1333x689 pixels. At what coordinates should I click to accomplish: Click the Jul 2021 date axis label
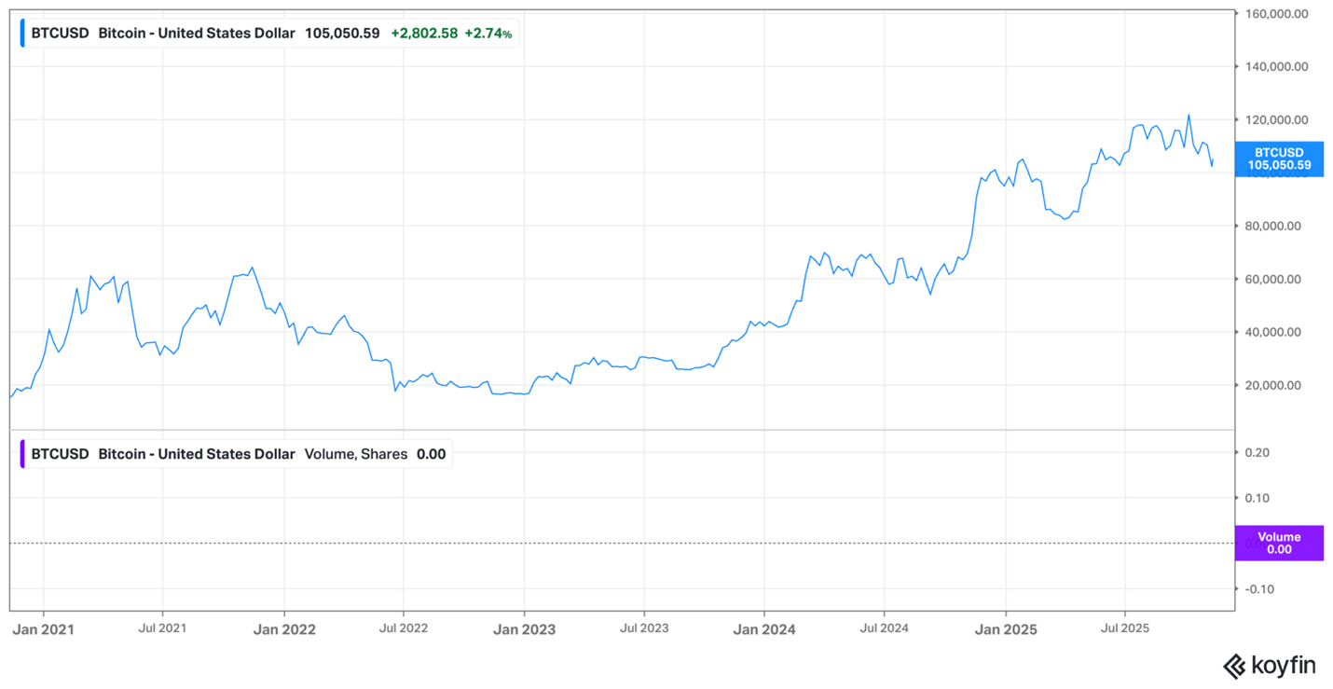pyautogui.click(x=162, y=628)
